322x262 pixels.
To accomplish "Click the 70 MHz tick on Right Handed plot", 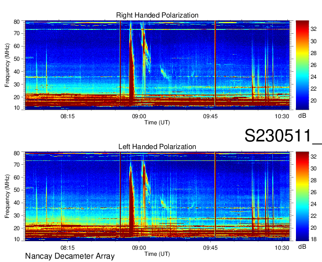I will point(17,33).
